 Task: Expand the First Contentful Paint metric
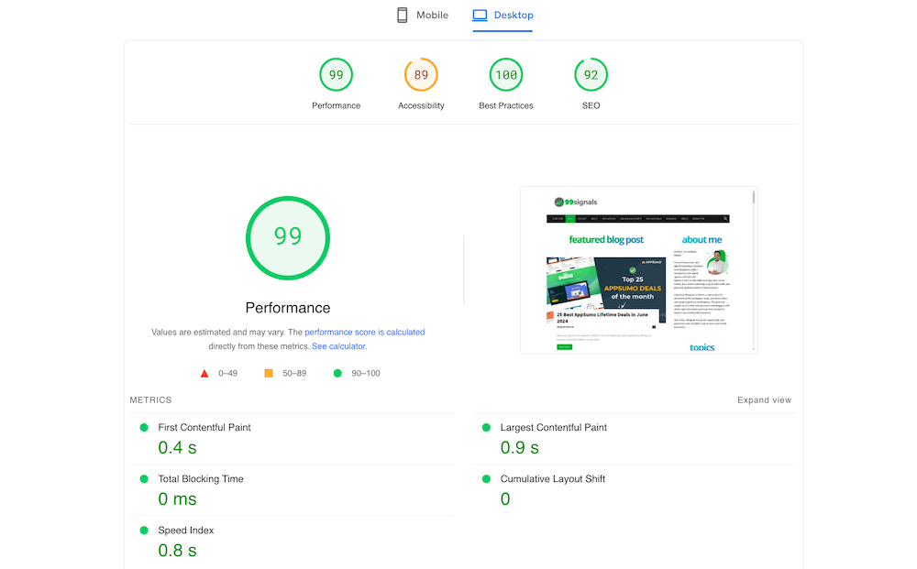point(204,428)
